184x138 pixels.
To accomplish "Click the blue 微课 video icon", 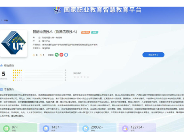I will 46,129.
